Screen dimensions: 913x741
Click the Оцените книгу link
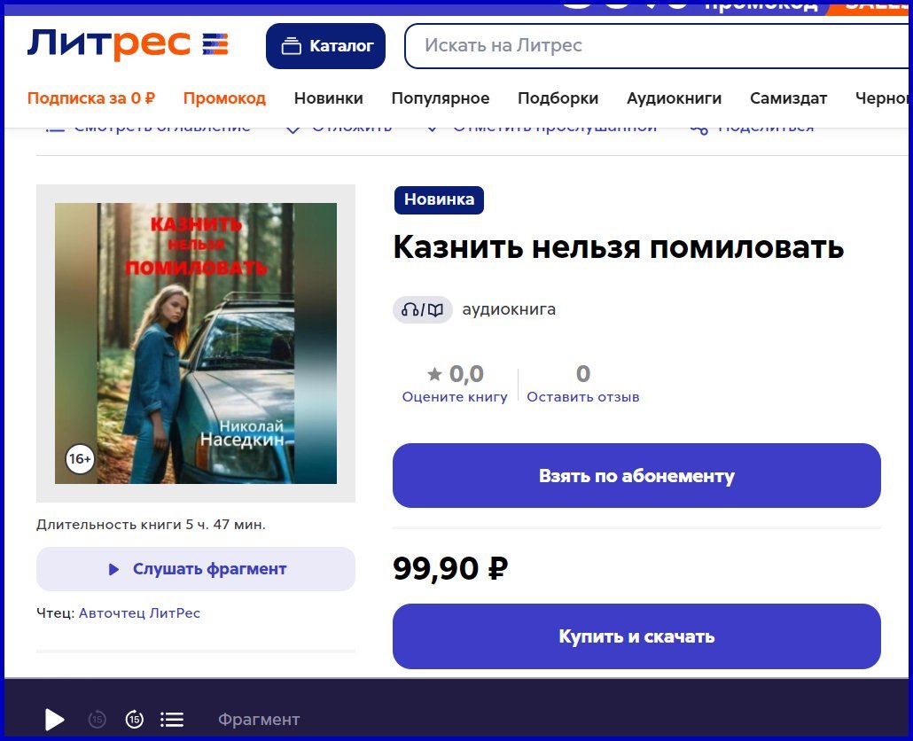coord(455,397)
